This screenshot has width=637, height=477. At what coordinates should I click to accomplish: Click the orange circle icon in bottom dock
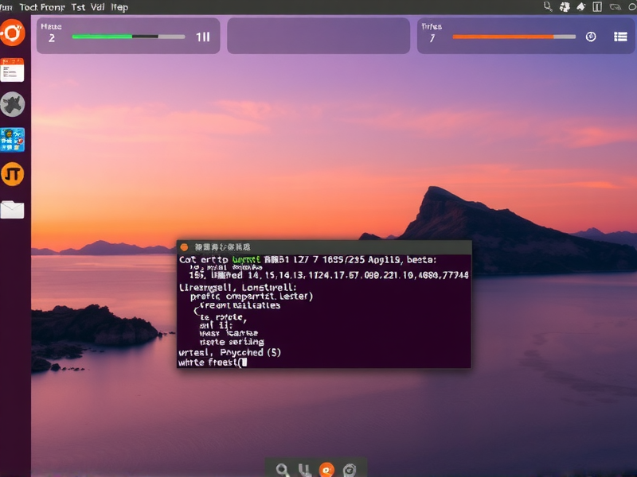click(325, 468)
